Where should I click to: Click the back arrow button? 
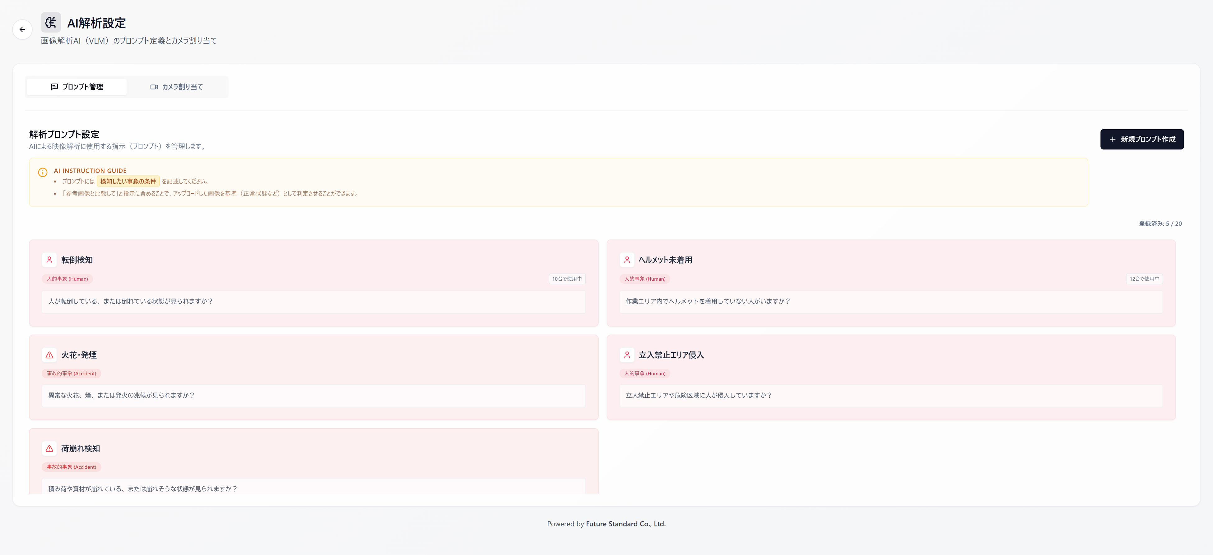click(22, 30)
